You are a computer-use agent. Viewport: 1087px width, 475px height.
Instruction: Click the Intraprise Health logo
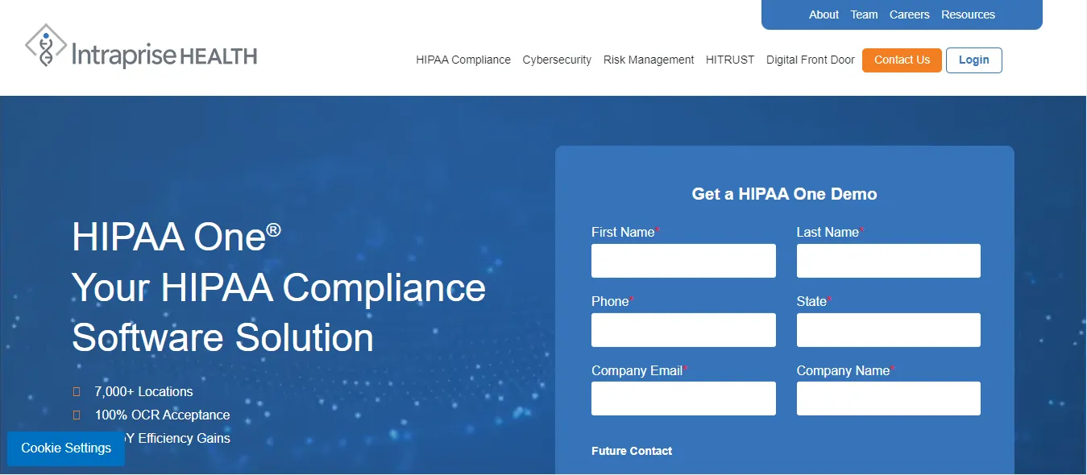(x=141, y=47)
